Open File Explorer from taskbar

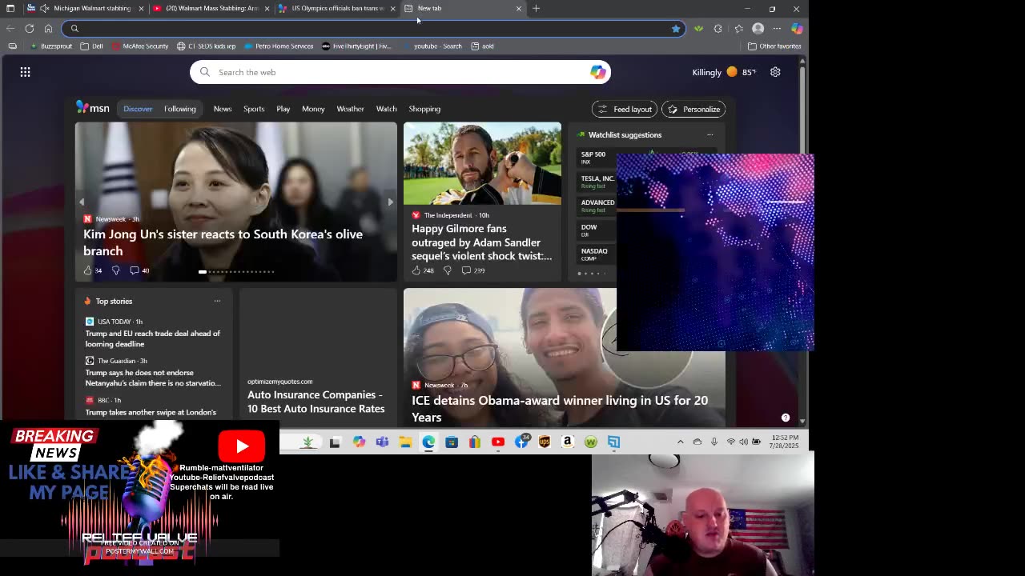[x=405, y=442]
